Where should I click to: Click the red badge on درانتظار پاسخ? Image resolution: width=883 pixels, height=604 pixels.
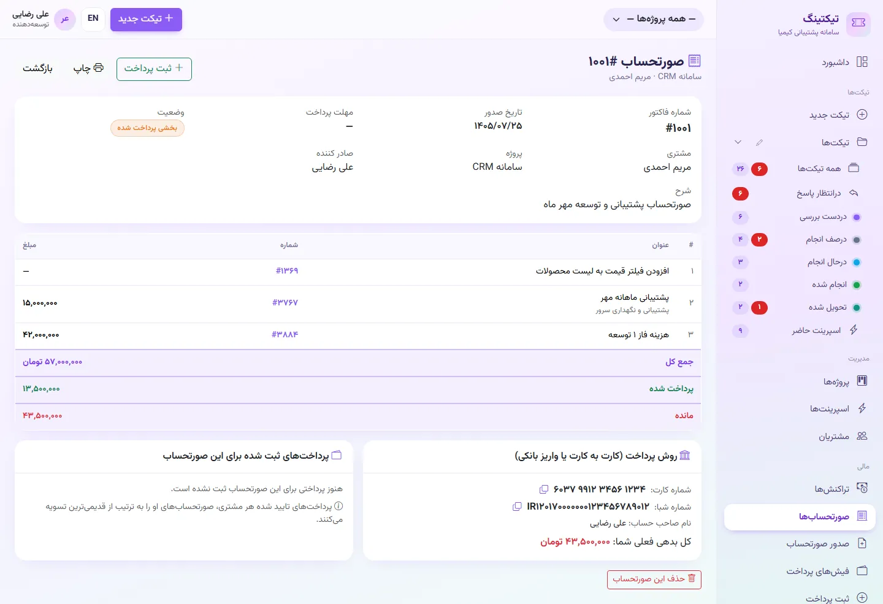(x=740, y=194)
